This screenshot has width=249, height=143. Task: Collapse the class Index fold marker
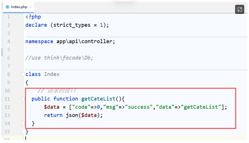23,75
